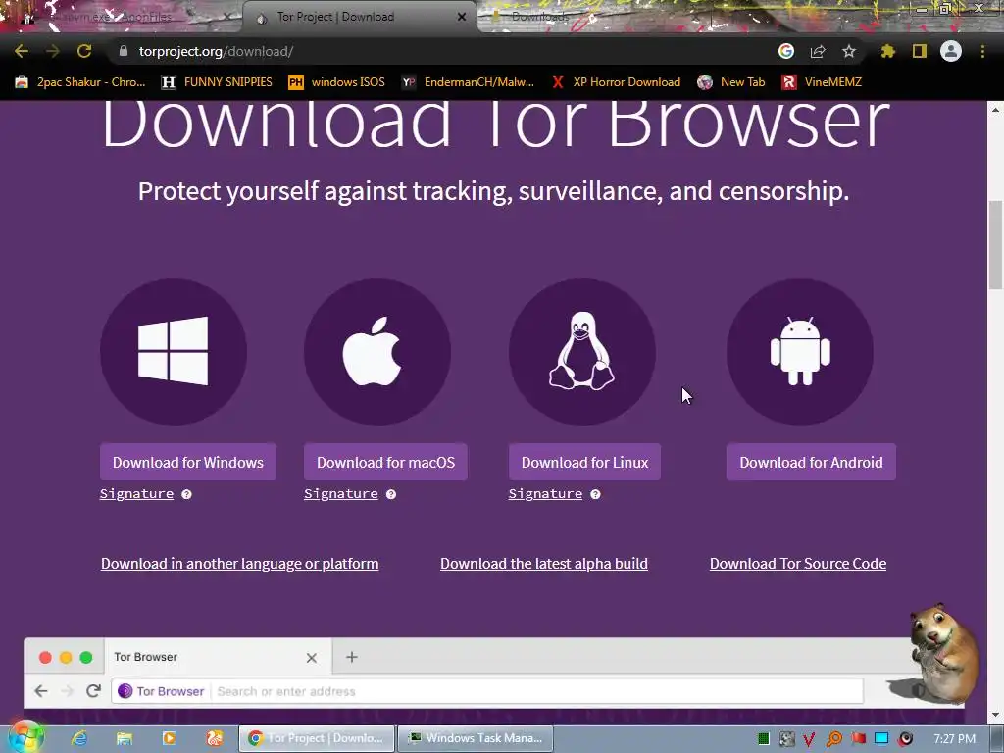Toggle the Chrome side panel icon
The image size is (1004, 753).
920,51
